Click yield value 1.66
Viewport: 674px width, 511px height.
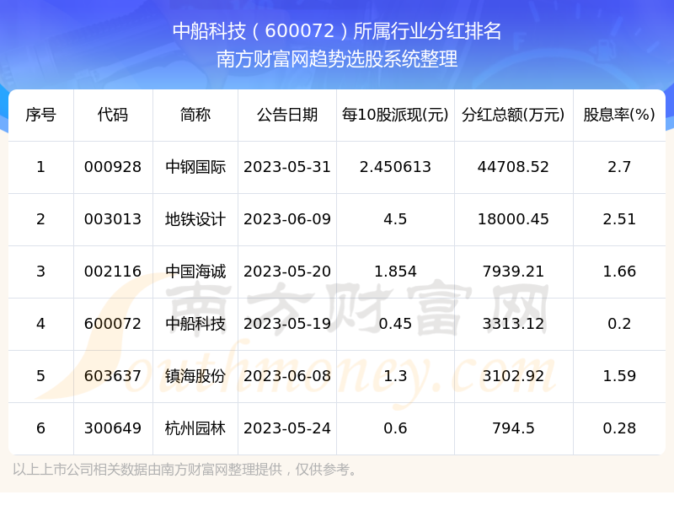coord(619,272)
